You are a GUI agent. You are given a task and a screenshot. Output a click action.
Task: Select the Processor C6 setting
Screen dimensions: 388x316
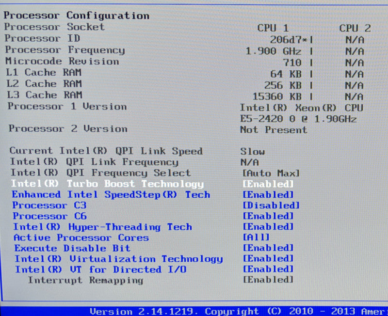tap(50, 216)
